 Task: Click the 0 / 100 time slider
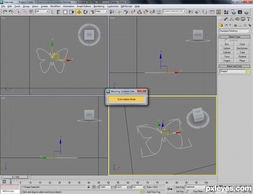pyautogui.click(x=16, y=177)
